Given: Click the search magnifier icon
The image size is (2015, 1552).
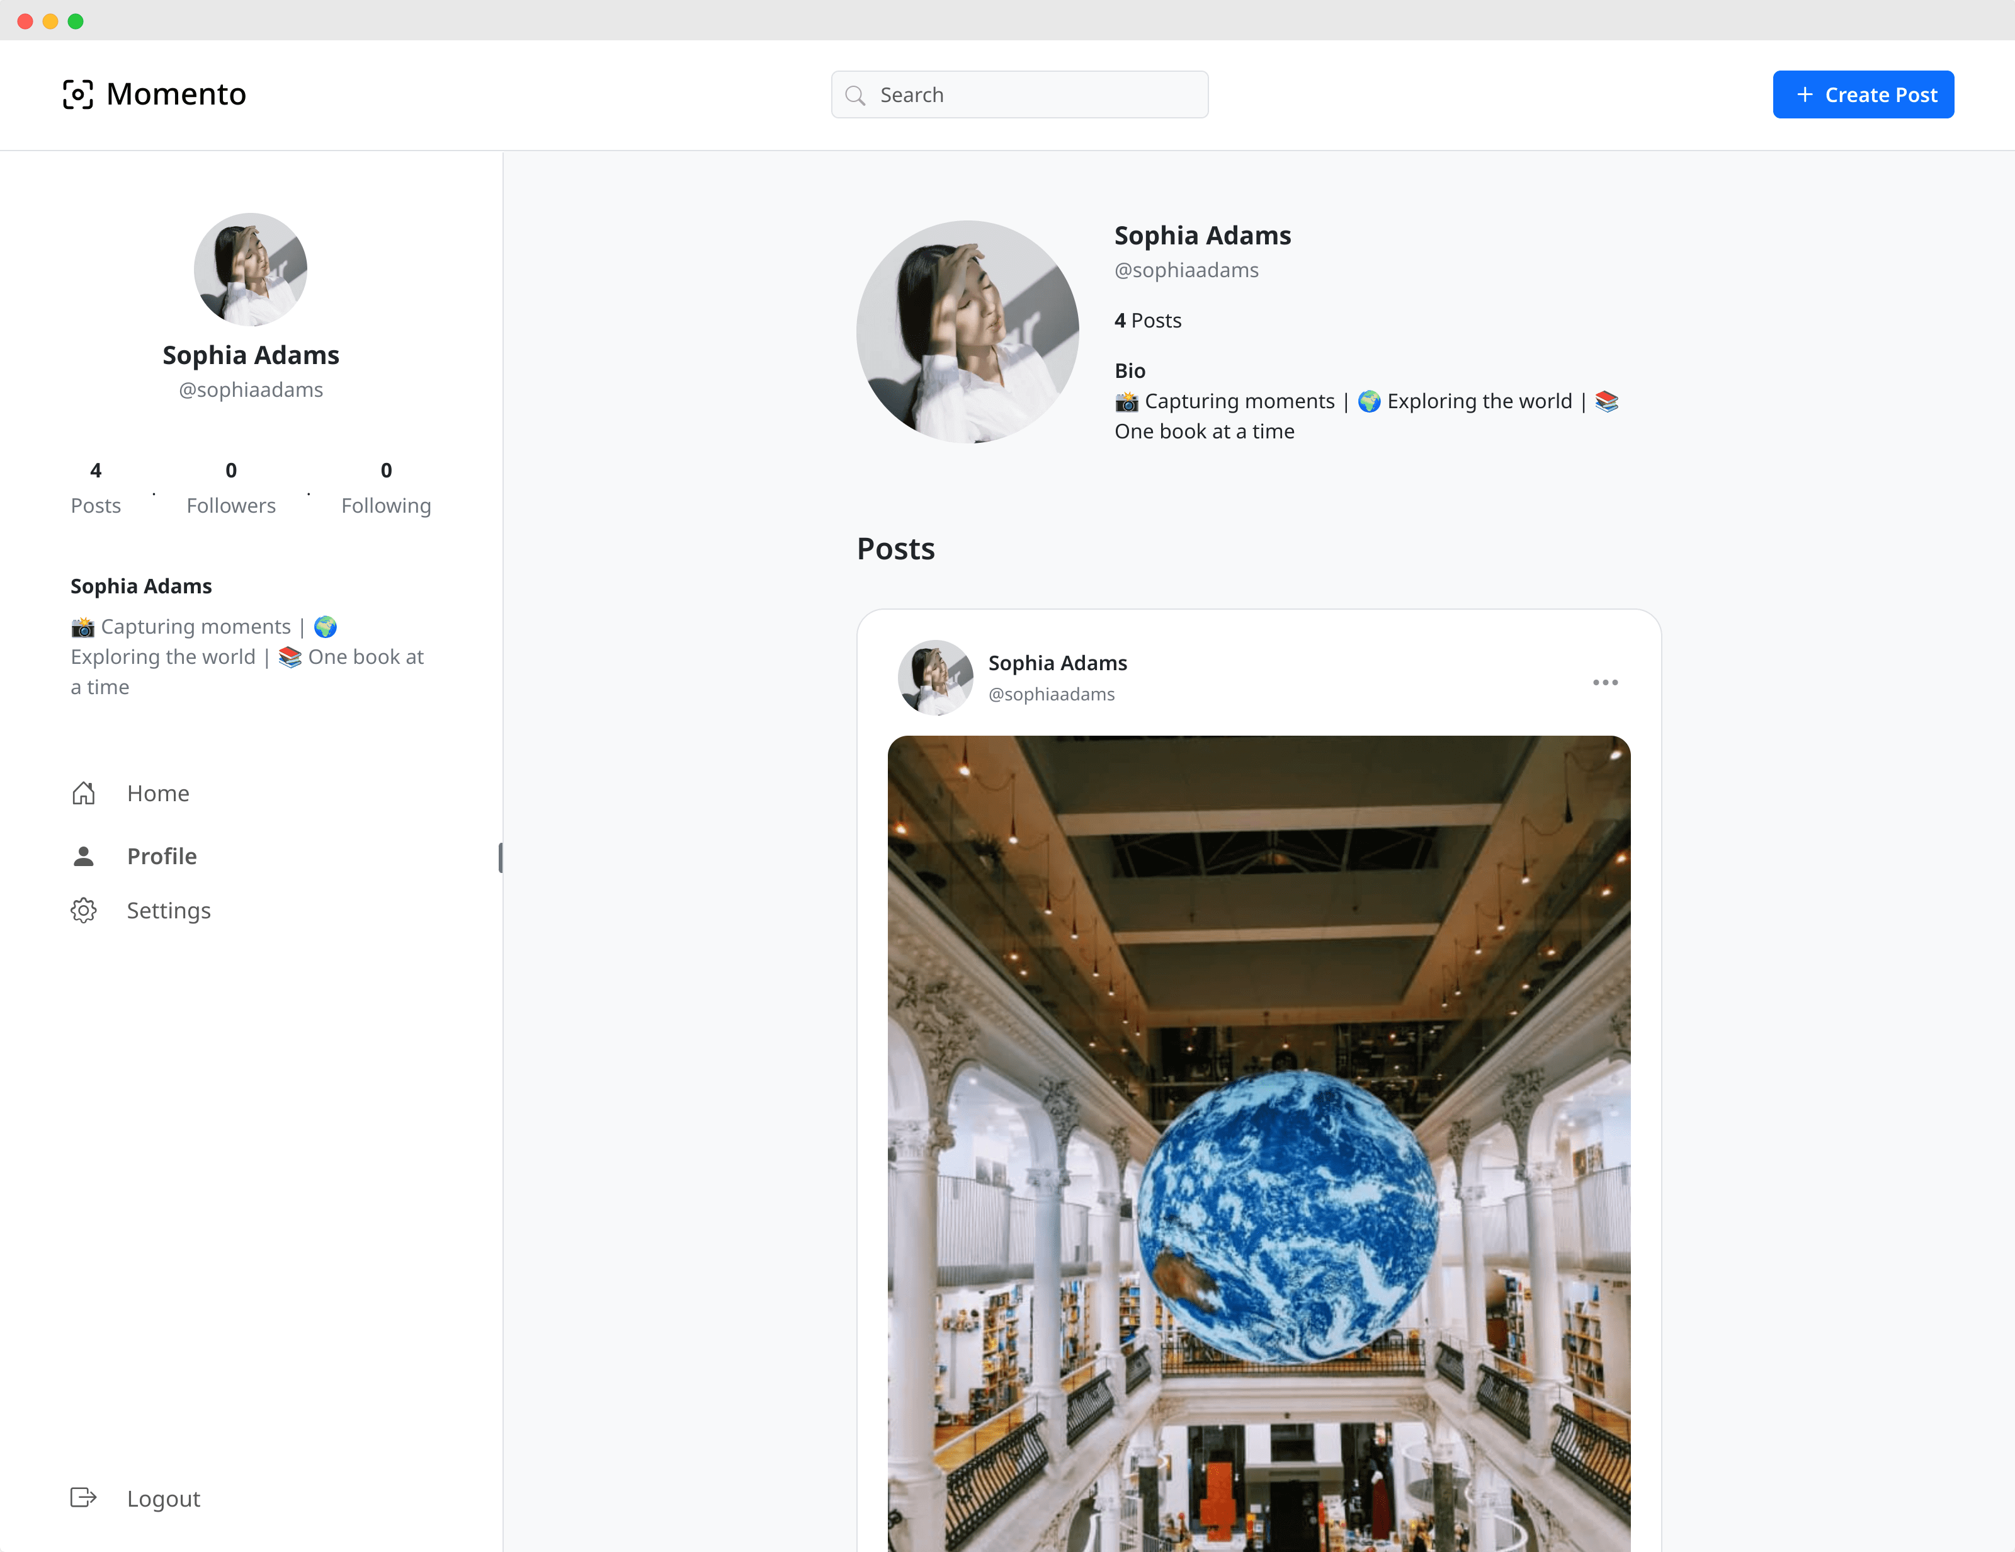Looking at the screenshot, I should tap(855, 95).
